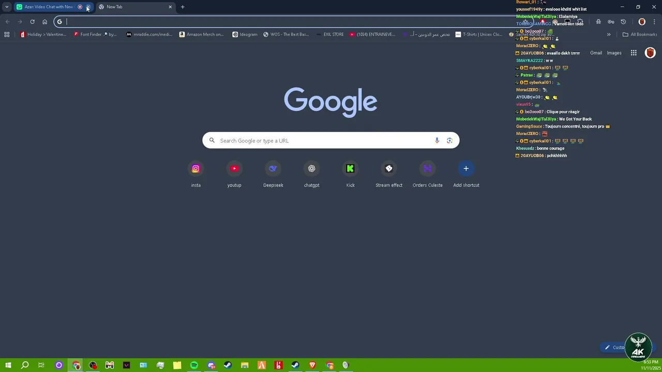This screenshot has width=662, height=372.
Task: Open the Amazon Merch bookmark
Action: coord(202,35)
